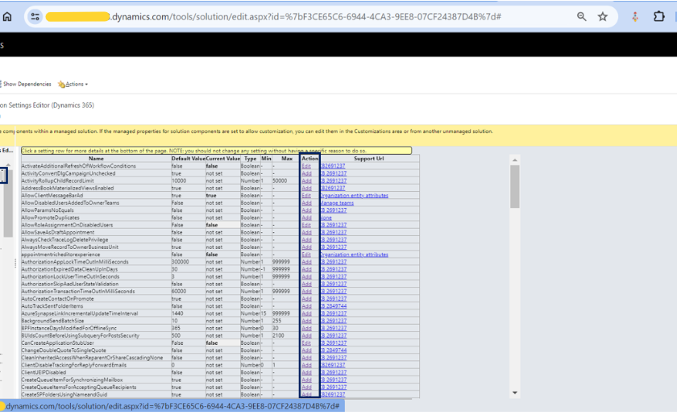Click the address bar URL field
677x415 pixels.
tap(306, 16)
